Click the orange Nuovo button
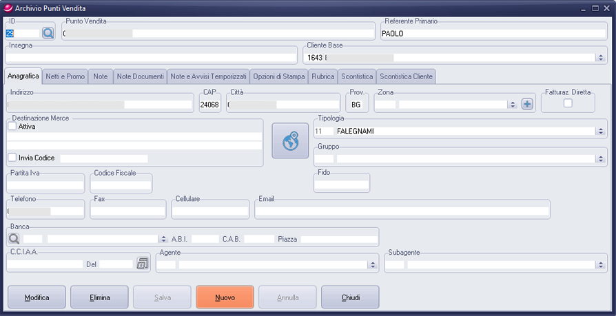The image size is (616, 316). tap(225, 297)
